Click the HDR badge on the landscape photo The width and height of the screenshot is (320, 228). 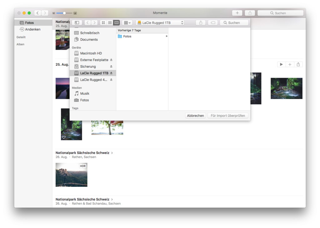(83, 166)
